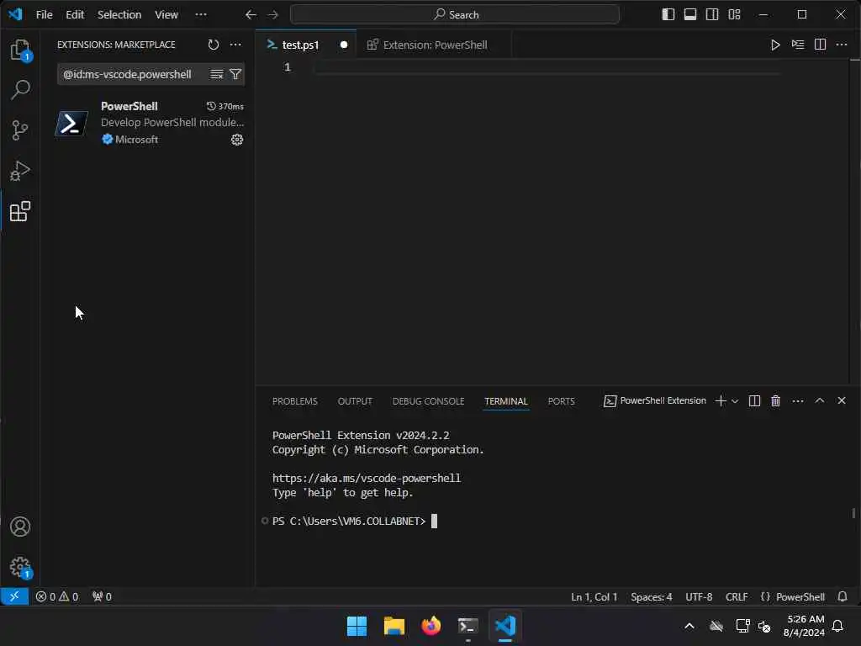861x646 pixels.
Task: Open the File menu
Action: pos(44,15)
